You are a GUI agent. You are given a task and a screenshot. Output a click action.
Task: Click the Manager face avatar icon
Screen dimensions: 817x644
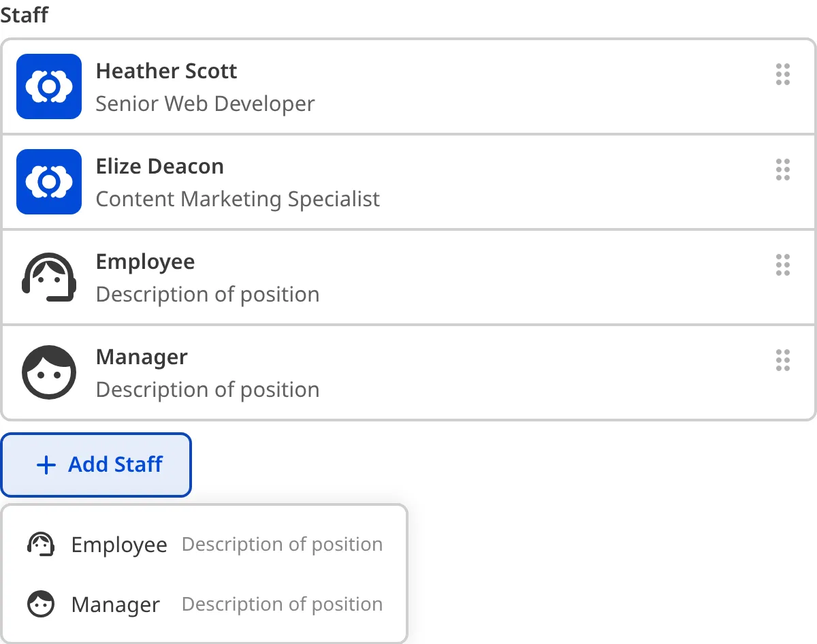(48, 372)
